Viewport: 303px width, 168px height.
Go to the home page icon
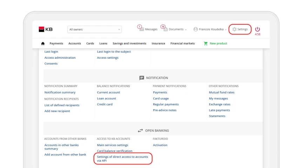pyautogui.click(x=43, y=43)
